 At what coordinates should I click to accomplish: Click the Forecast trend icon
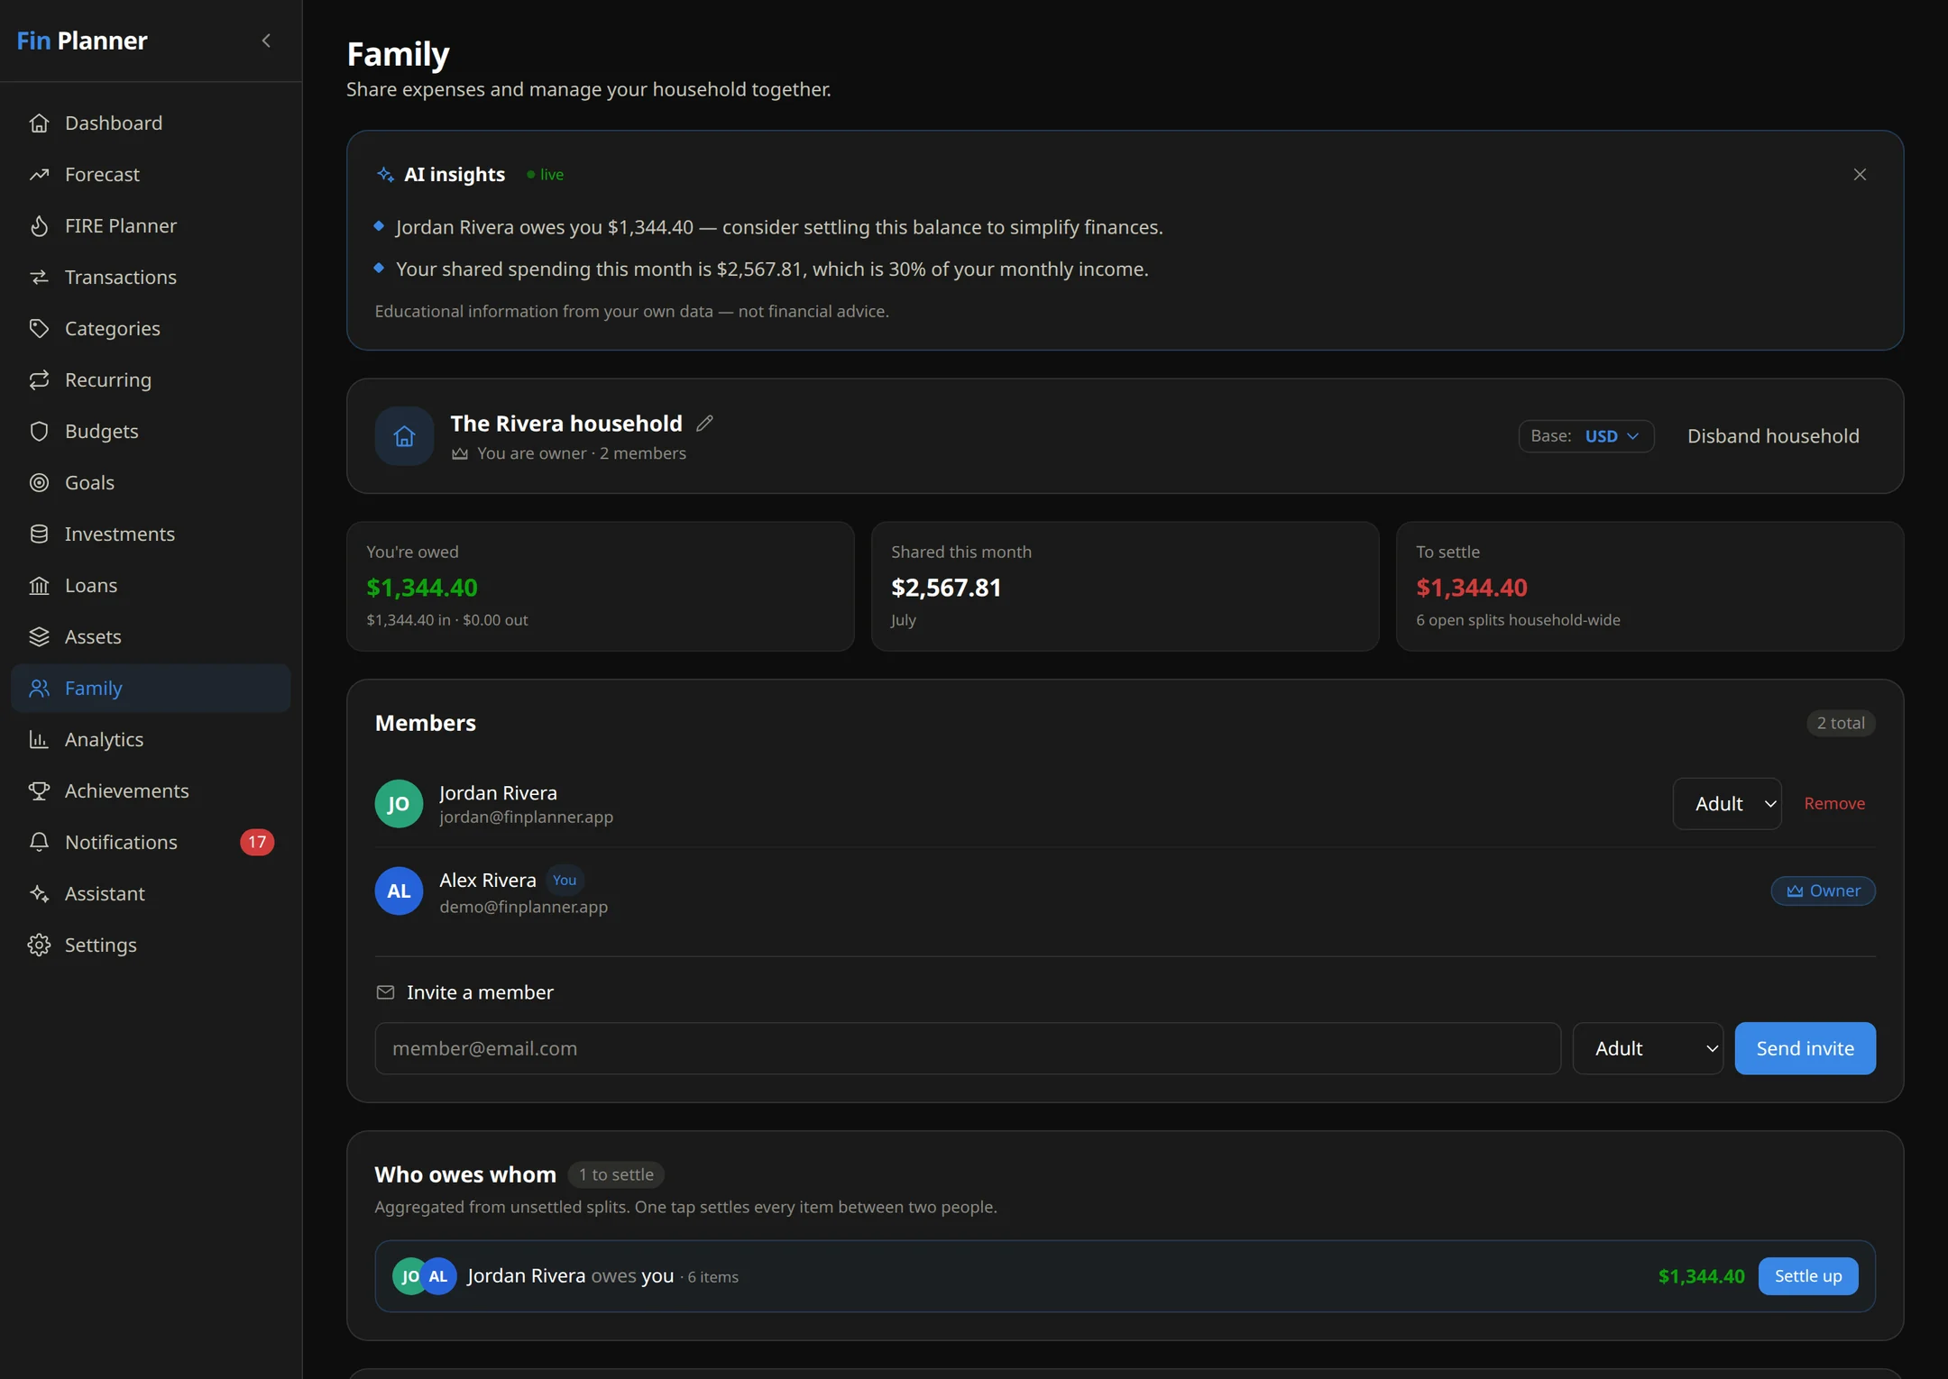(39, 174)
